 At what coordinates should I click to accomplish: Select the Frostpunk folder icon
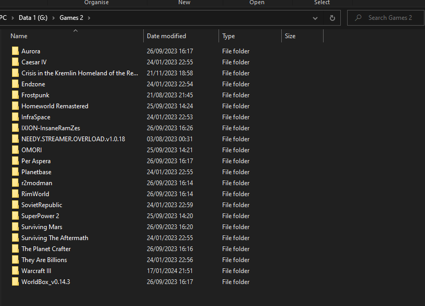15,95
